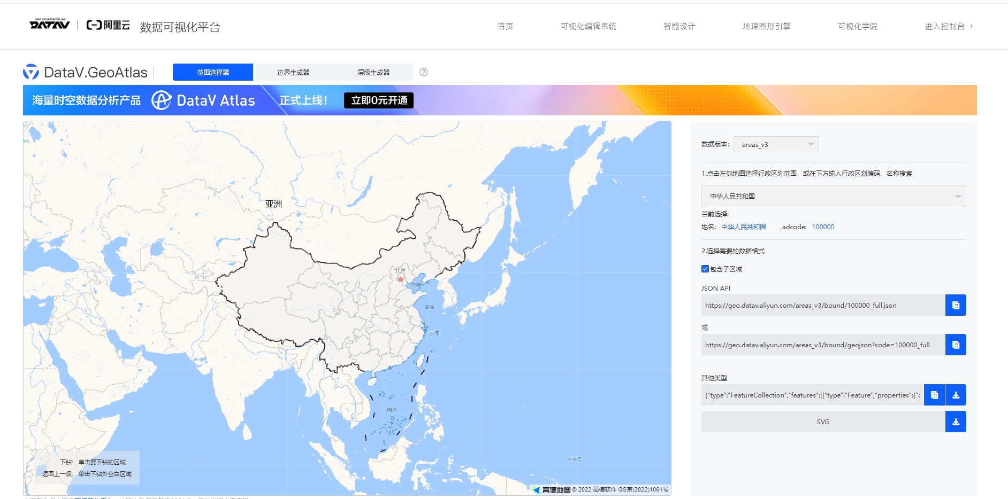The width and height of the screenshot is (1008, 499).
Task: Click the DataV.GeoAtlas logo icon
Action: coord(31,72)
